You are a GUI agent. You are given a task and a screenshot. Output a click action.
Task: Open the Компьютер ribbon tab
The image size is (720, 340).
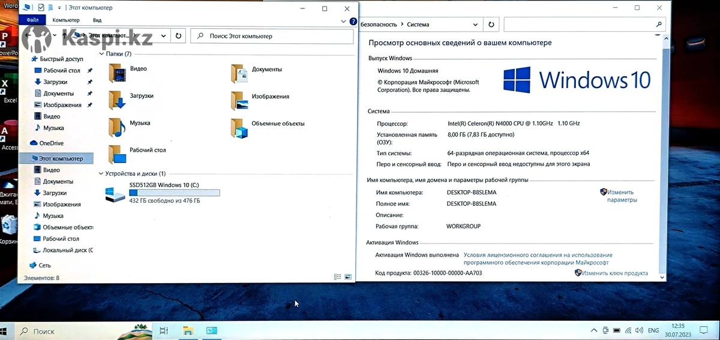click(x=66, y=20)
